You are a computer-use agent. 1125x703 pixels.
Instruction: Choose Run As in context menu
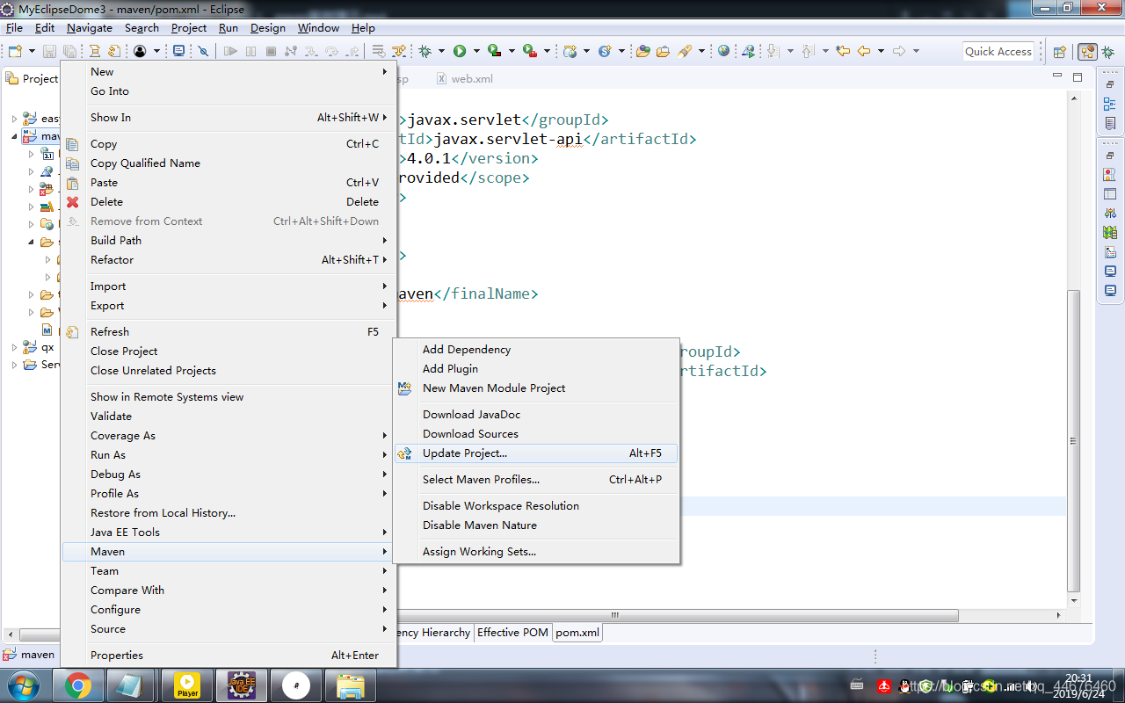(x=229, y=455)
